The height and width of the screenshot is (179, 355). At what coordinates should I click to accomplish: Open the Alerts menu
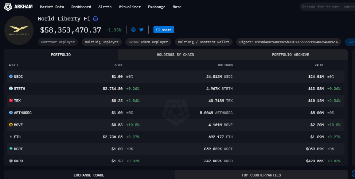point(105,7)
